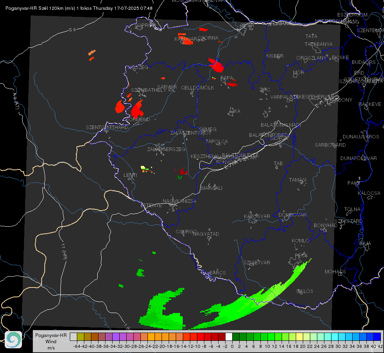Click the DUNAUJVAROS city label

(361, 137)
